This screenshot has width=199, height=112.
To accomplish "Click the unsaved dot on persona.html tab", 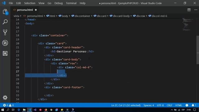I will coord(36,10).
